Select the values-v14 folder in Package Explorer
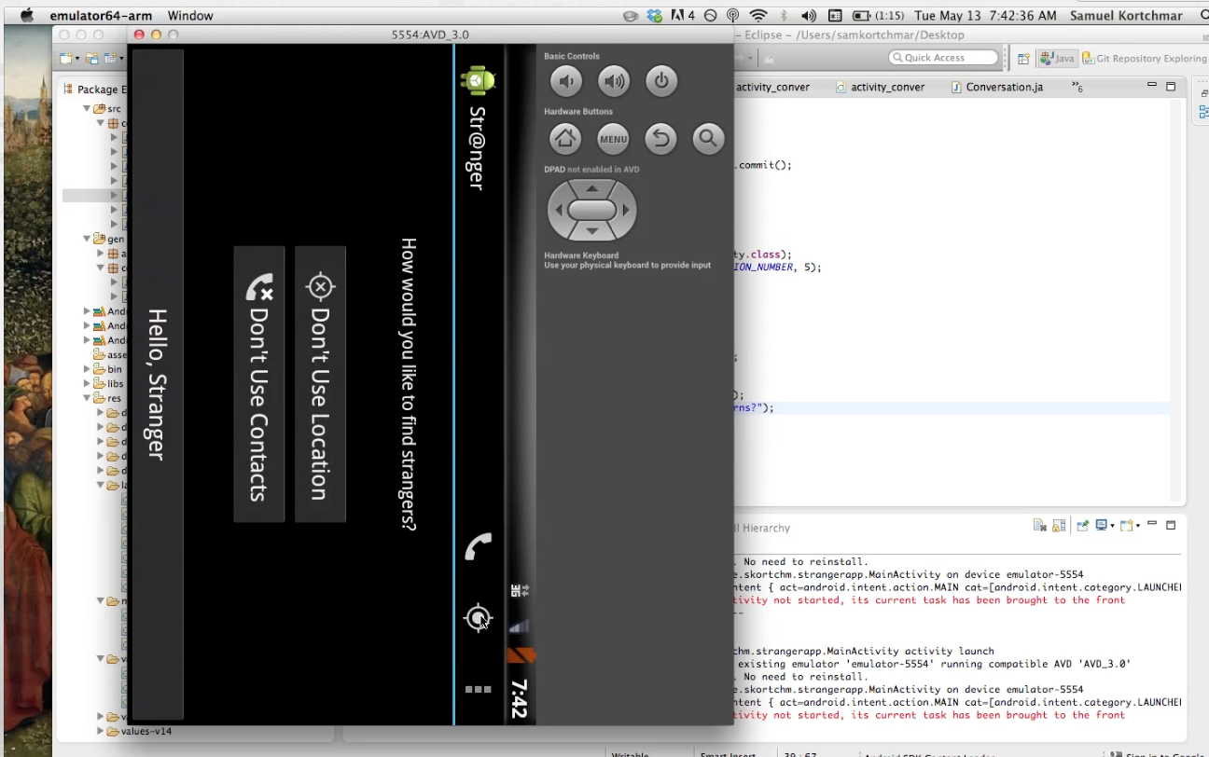Screen dimensions: 1209x757 click(140, 732)
